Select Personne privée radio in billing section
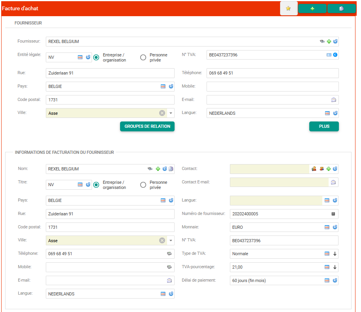The image size is (361, 312). pos(143,185)
